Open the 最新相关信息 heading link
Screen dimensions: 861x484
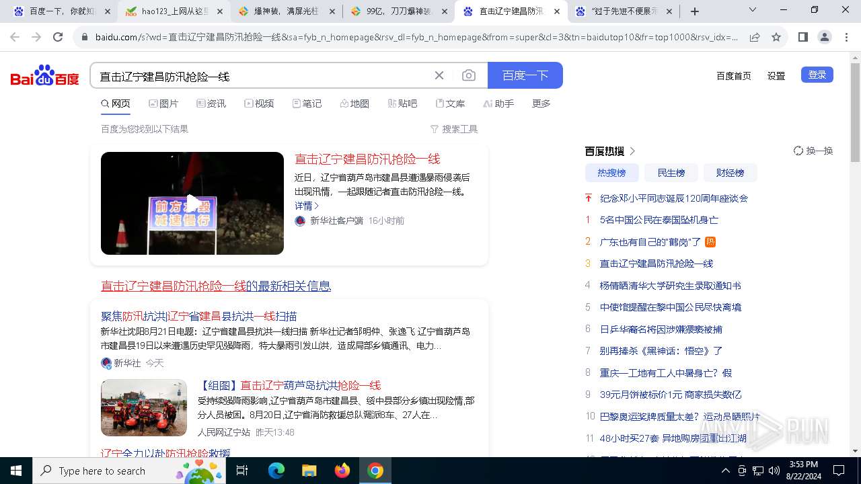(x=216, y=286)
